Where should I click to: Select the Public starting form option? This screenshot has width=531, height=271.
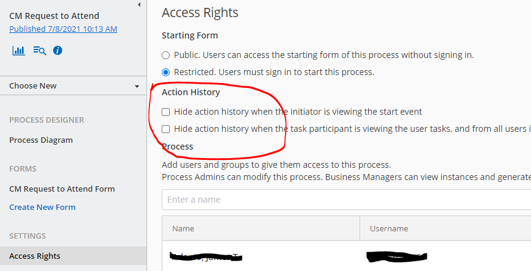click(165, 55)
